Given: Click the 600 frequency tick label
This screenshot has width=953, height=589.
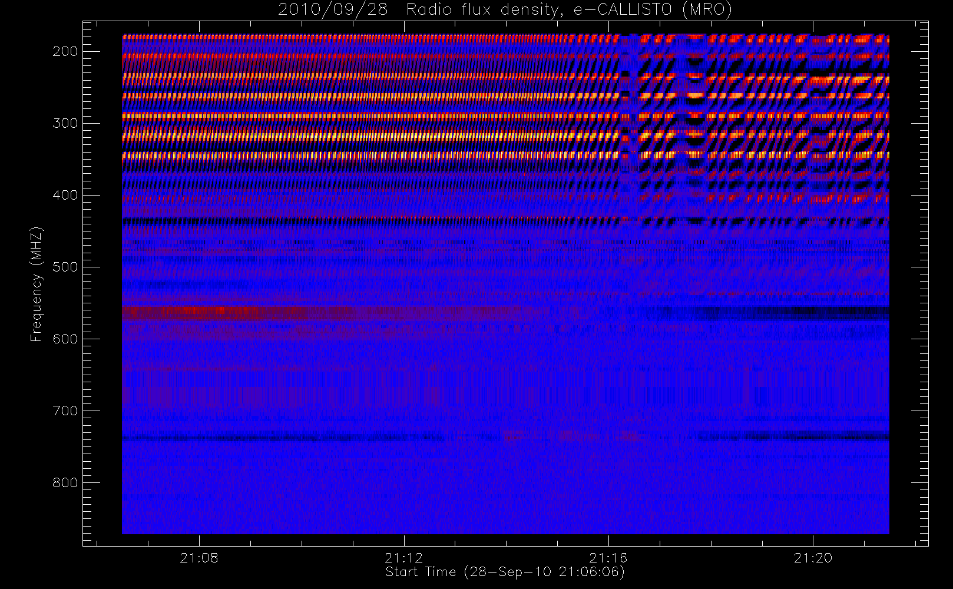Looking at the screenshot, I should point(65,339).
